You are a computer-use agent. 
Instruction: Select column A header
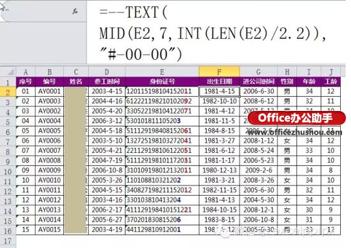(x=26, y=72)
